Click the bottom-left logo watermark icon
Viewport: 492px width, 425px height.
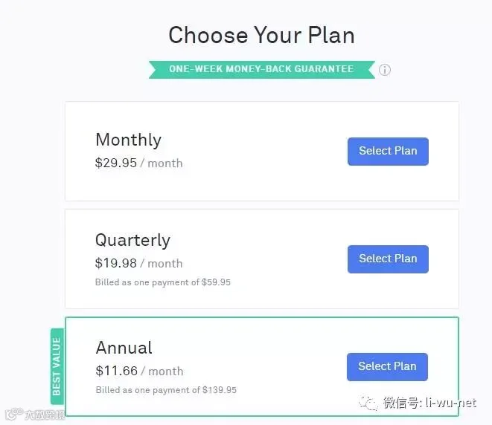(14, 414)
